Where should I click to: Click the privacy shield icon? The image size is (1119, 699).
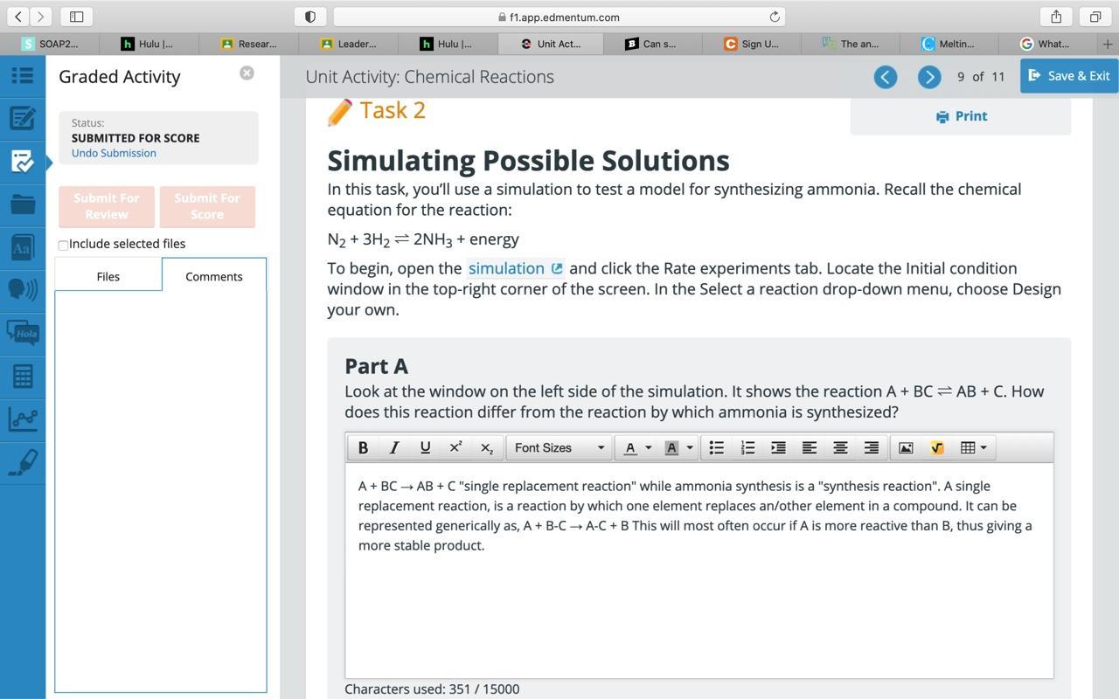(309, 17)
